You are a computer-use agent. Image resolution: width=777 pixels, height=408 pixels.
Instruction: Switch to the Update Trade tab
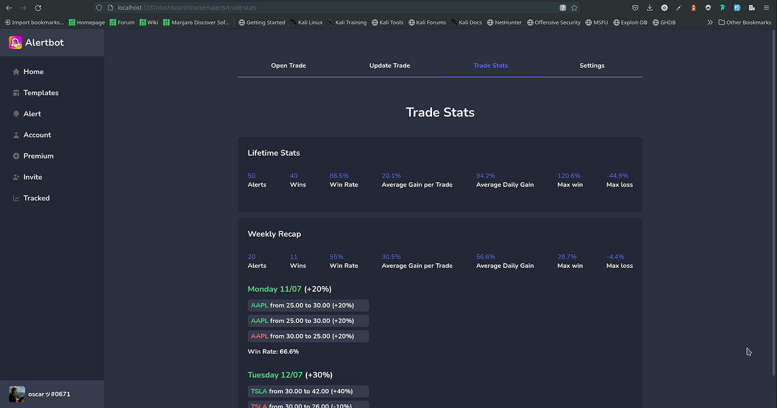pos(389,65)
